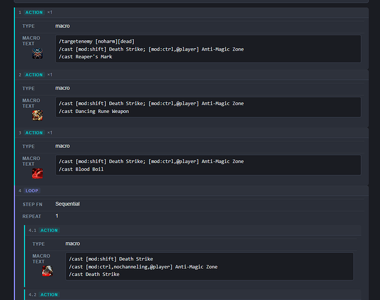The image size is (380, 300).
Task: Click the ×1 counter on step 1
Action: coord(49,13)
